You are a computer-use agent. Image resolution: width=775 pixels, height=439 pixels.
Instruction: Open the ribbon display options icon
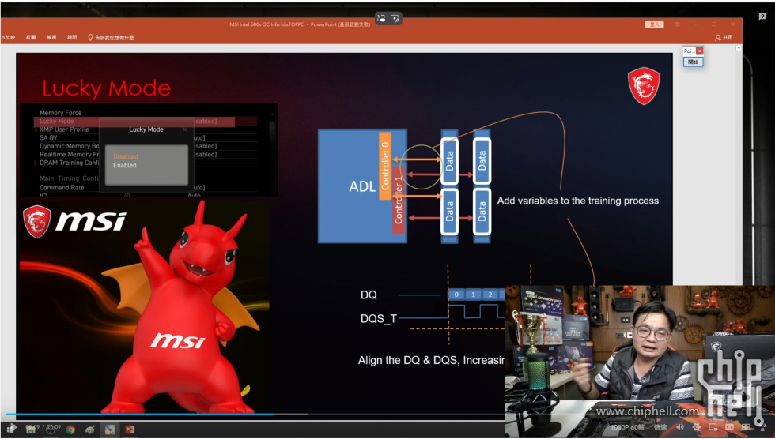tap(677, 24)
